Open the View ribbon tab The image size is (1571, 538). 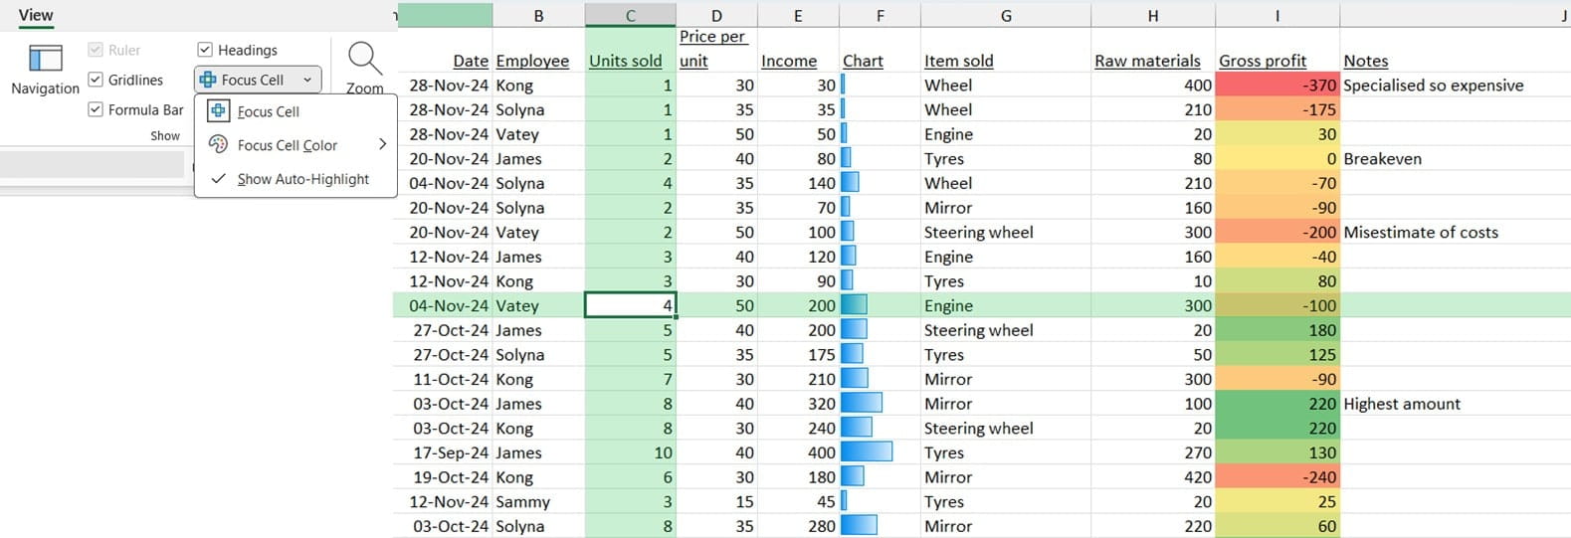point(36,15)
